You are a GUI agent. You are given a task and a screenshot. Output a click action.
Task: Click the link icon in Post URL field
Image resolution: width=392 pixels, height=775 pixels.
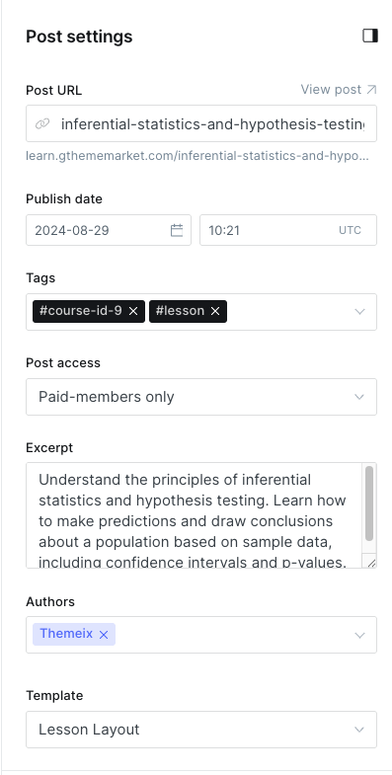(42, 123)
